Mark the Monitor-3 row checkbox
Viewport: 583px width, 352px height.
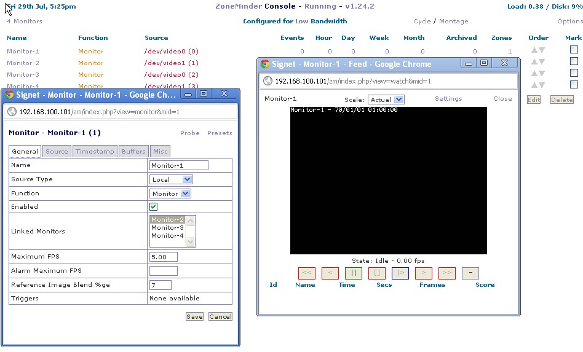(574, 72)
